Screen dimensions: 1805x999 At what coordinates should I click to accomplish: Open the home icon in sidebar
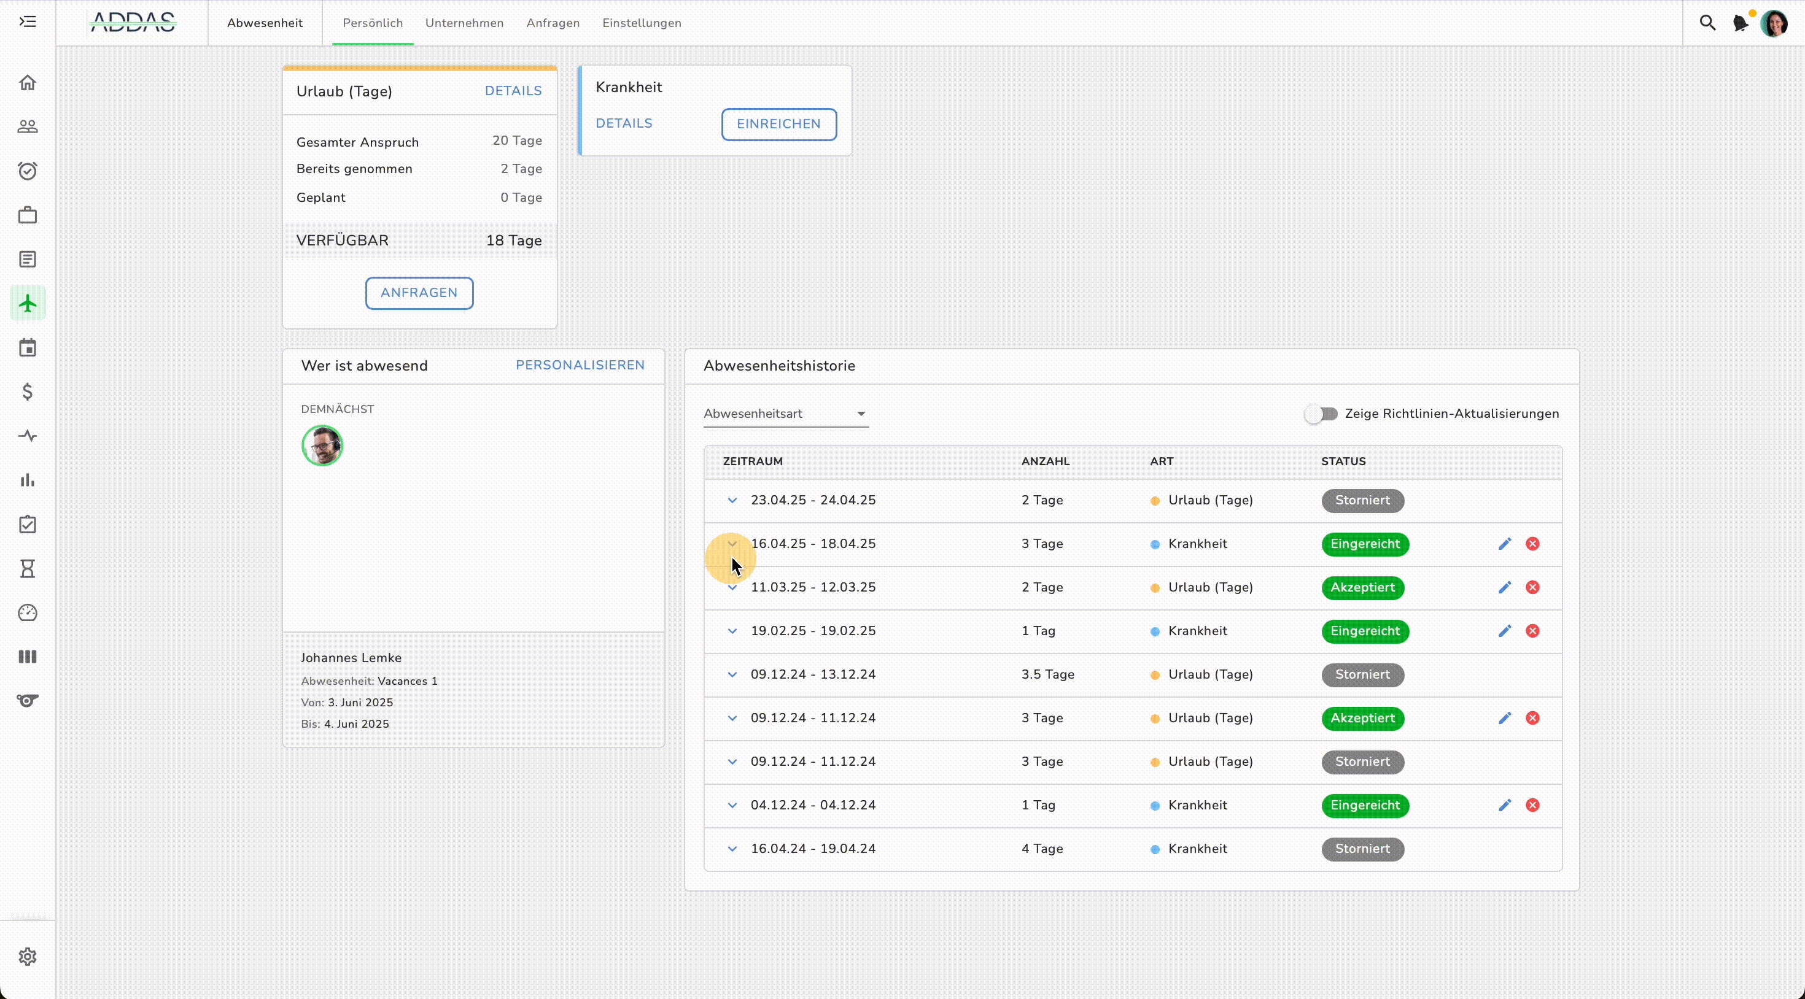(x=28, y=83)
